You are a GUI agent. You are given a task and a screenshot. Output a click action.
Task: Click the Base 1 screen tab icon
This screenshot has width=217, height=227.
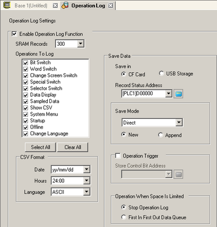click(7, 5)
